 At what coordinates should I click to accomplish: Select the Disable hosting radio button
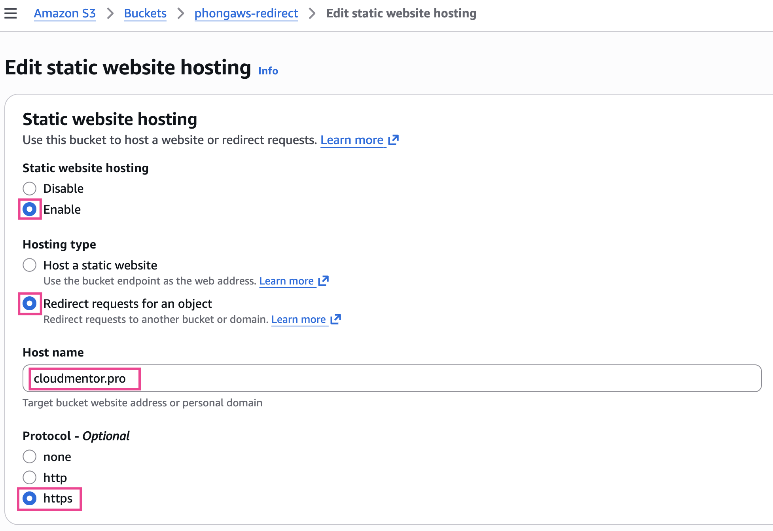click(x=30, y=188)
